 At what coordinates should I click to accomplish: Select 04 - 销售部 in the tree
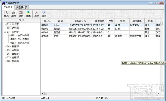coord(13,46)
